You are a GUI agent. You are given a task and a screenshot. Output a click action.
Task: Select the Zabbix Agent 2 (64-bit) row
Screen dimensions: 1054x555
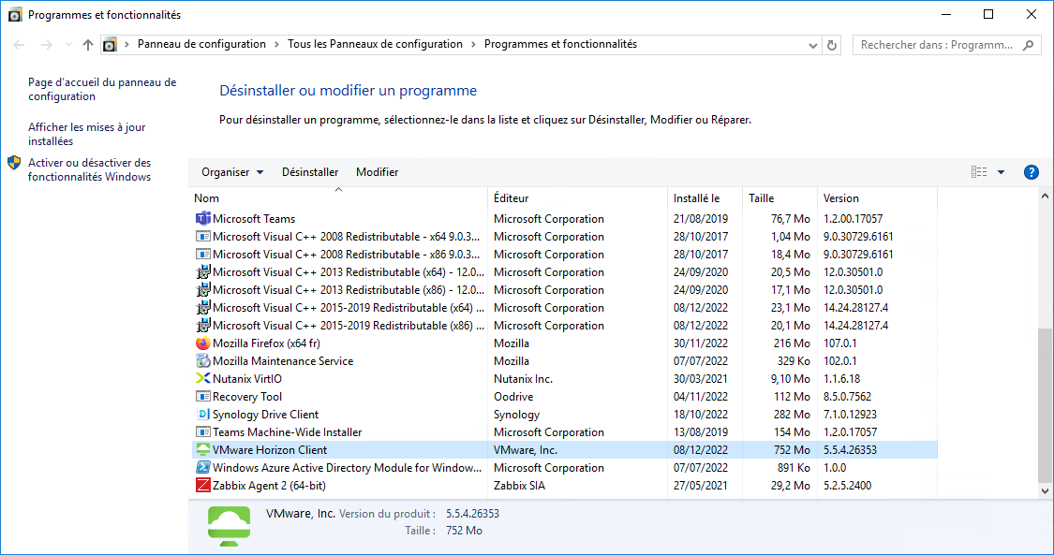click(563, 485)
